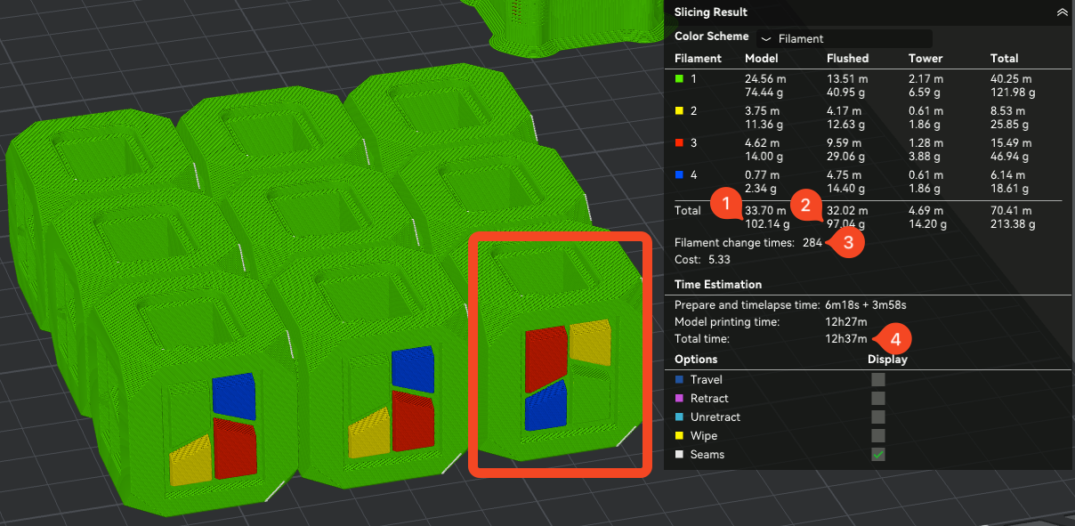
Task: Click the green filament 1 color swatch
Action: pos(680,78)
